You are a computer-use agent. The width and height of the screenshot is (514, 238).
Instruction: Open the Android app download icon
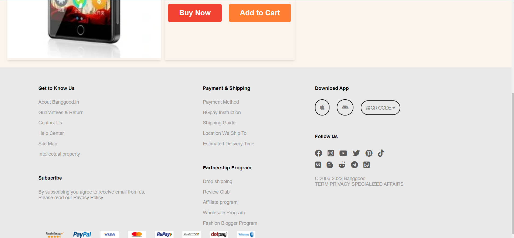[345, 107]
